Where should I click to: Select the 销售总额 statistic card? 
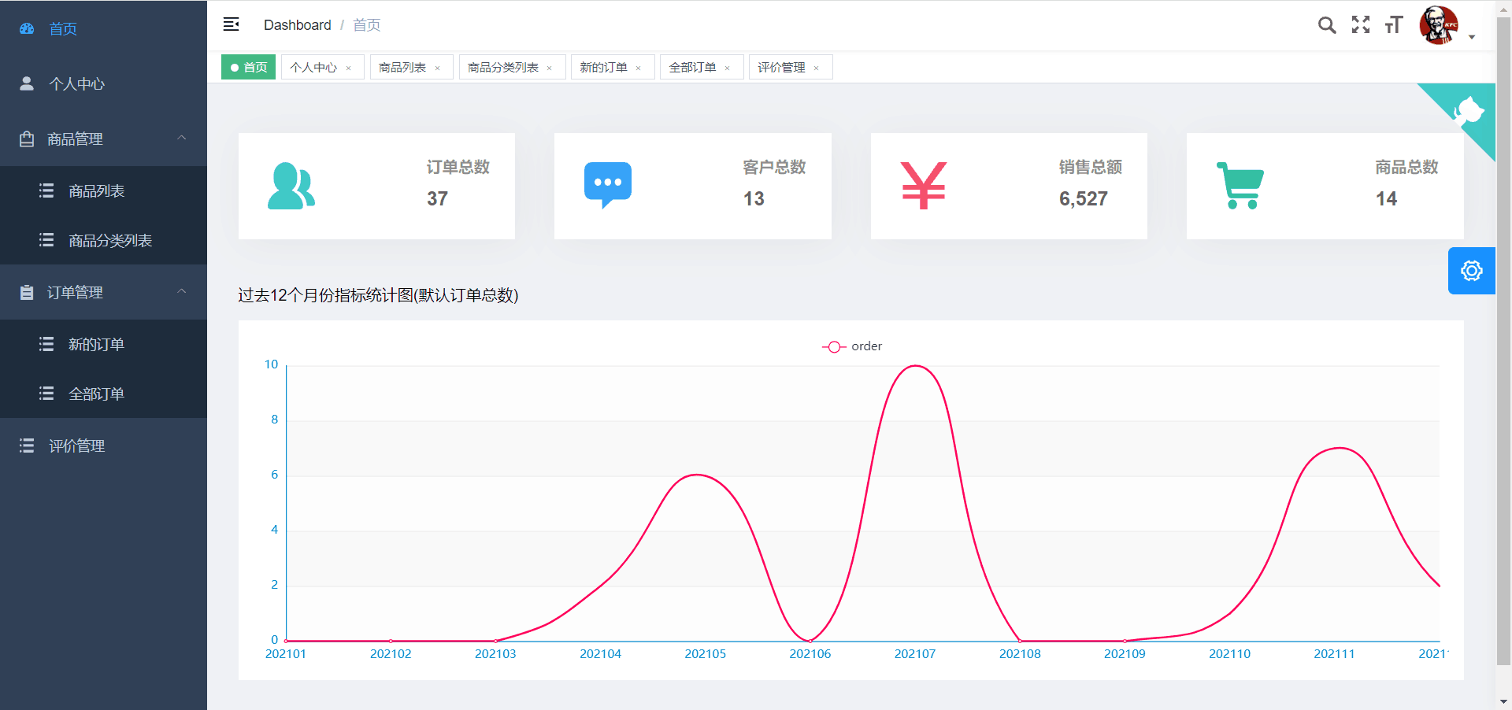point(1009,186)
